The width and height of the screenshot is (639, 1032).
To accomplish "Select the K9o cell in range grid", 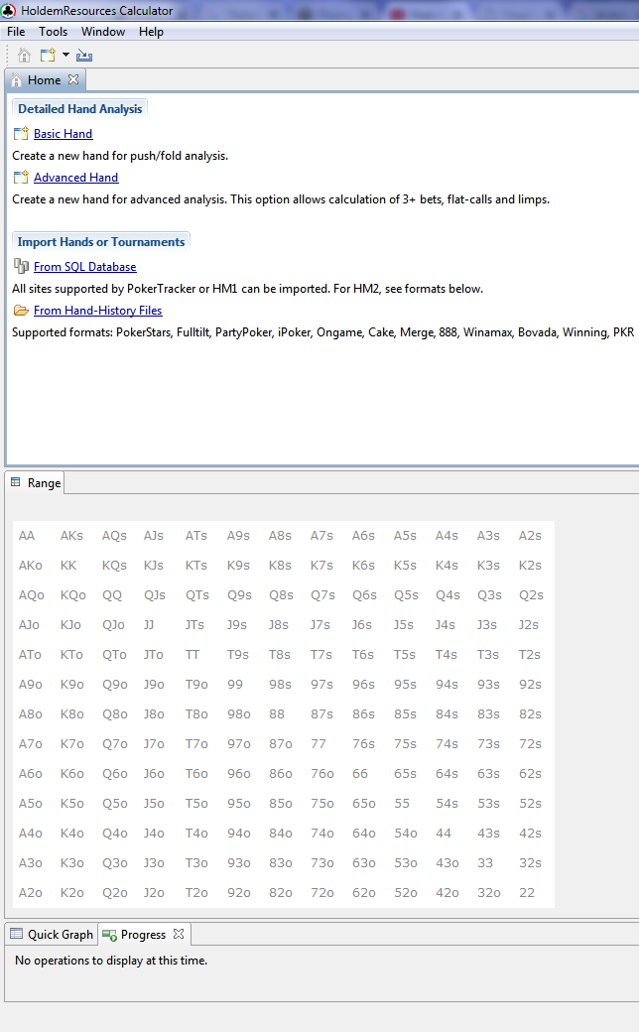I will pos(71,685).
